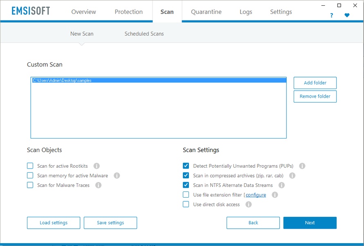Enable Scan for Malware Traces checkbox
This screenshot has height=246, width=364.
pos(30,185)
